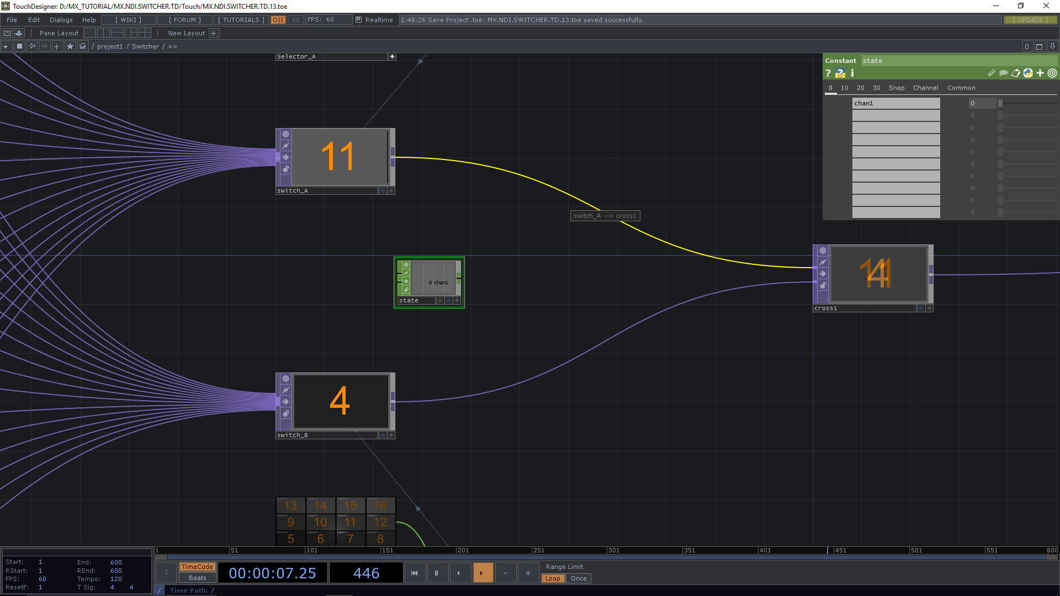This screenshot has width=1060, height=596.
Task: Expand Selector_A node plus button
Action: [x=392, y=56]
